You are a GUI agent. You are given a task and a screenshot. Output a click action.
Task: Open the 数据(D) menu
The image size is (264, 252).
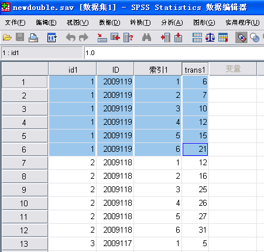(109, 23)
